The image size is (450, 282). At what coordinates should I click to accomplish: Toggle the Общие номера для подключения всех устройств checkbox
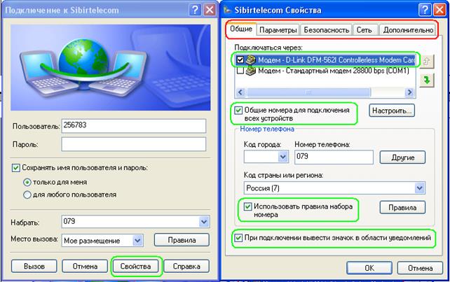pyautogui.click(x=238, y=111)
